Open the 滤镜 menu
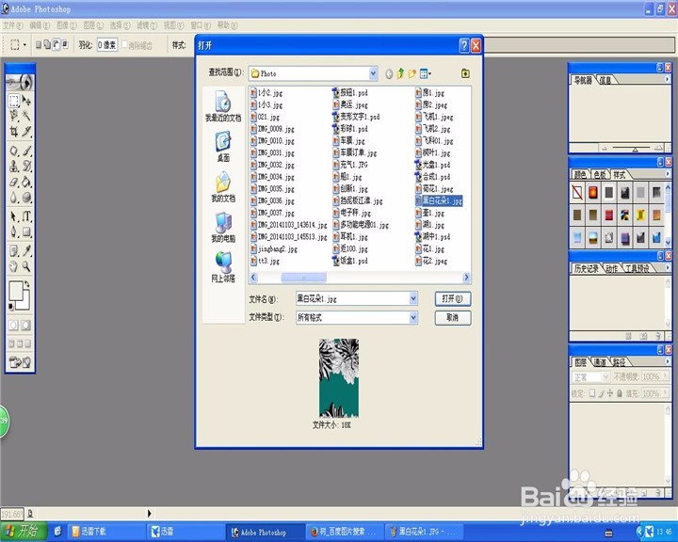This screenshot has height=542, width=678. click(147, 25)
